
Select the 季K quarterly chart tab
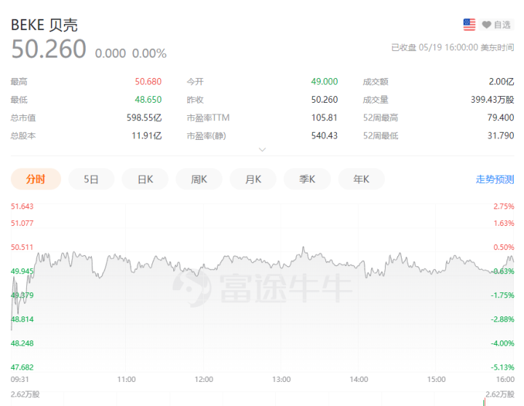307,179
